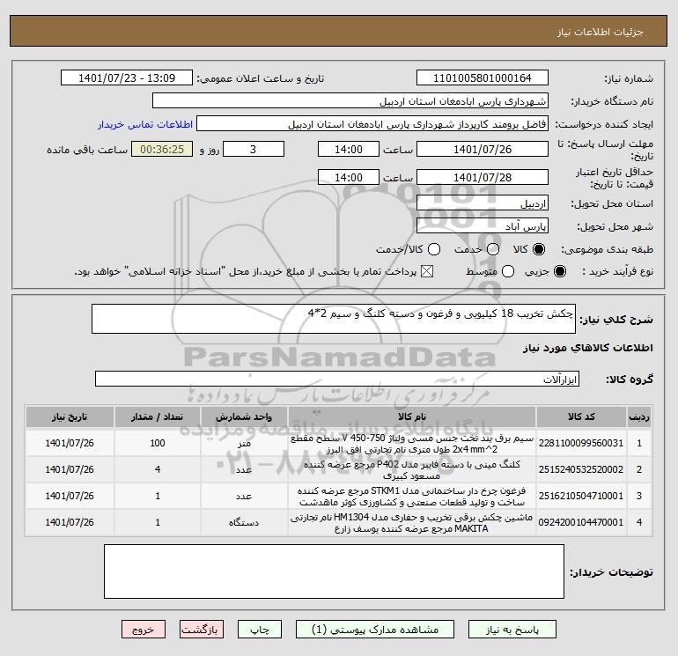Click the quantity 100 cell

158,443
